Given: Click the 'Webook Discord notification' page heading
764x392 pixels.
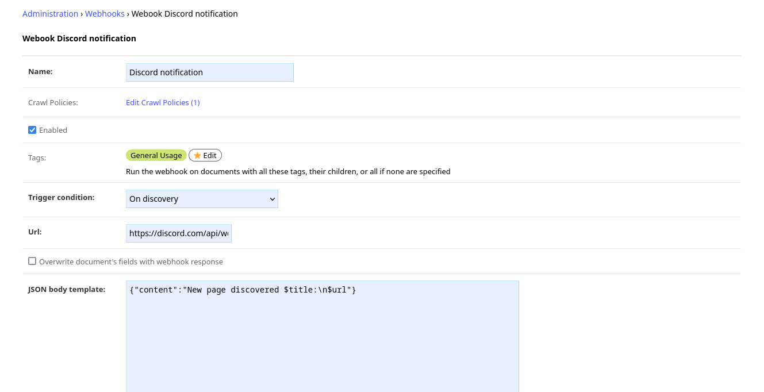Looking at the screenshot, I should [x=79, y=39].
